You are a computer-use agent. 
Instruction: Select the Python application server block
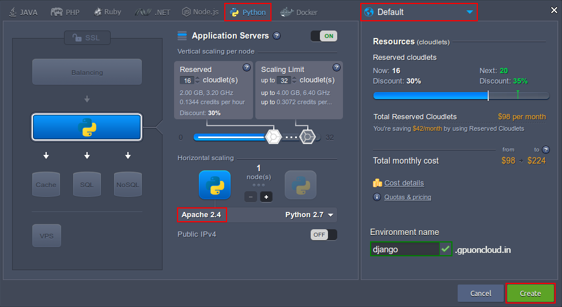(x=86, y=127)
